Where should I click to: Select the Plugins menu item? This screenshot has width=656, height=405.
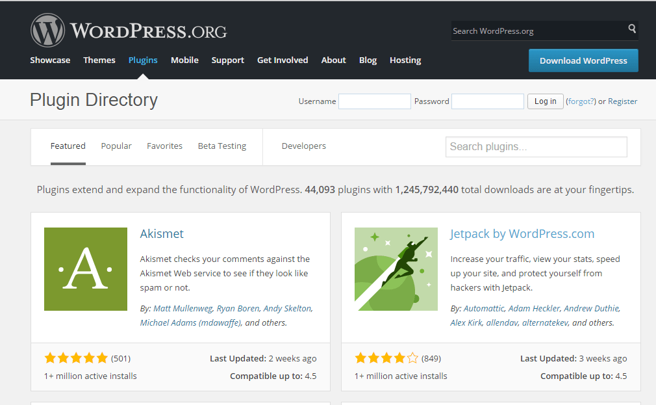(x=143, y=60)
